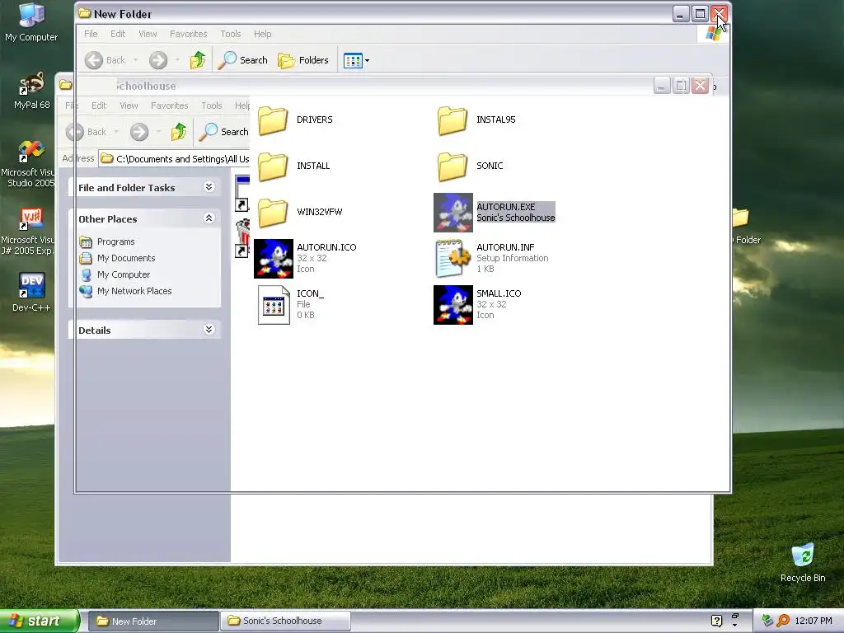Maximize the New Folder window
This screenshot has width=844, height=633.
(x=700, y=14)
